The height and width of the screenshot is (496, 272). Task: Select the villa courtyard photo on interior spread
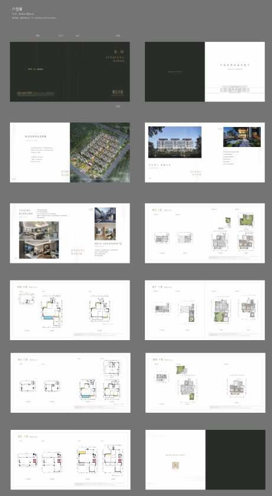(x=105, y=215)
